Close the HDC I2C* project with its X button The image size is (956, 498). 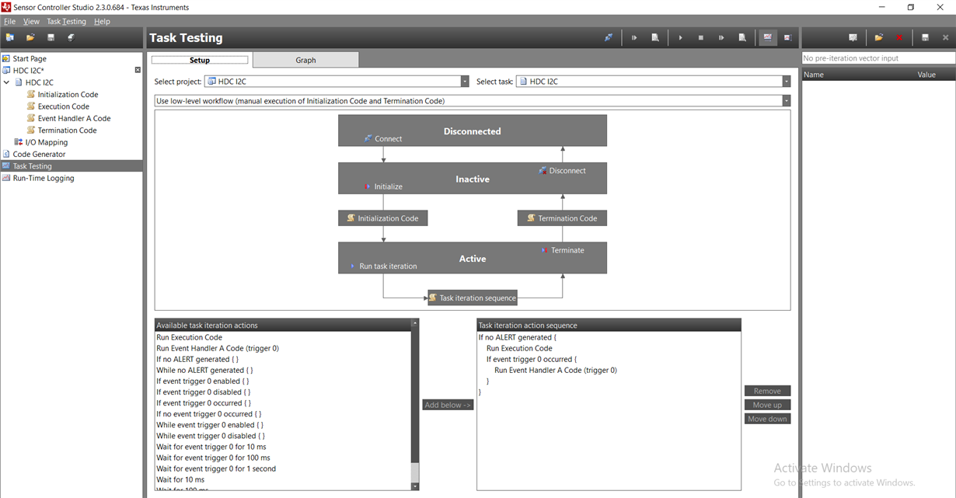click(x=138, y=70)
